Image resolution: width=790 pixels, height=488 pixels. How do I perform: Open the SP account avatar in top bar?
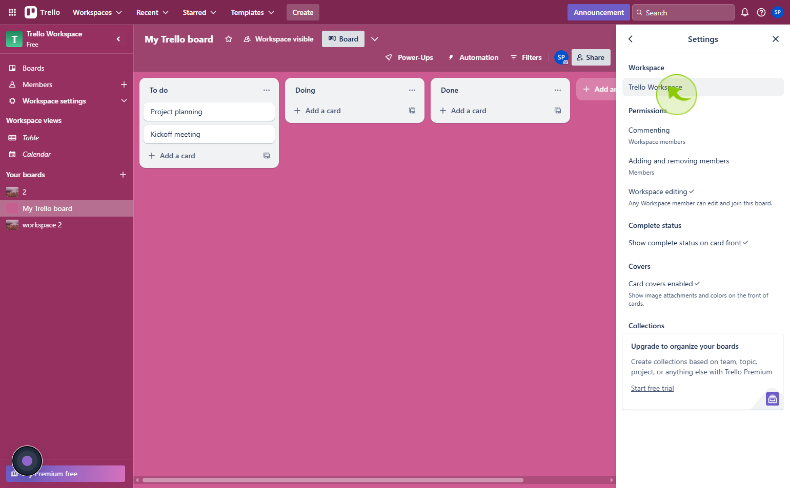pyautogui.click(x=778, y=12)
